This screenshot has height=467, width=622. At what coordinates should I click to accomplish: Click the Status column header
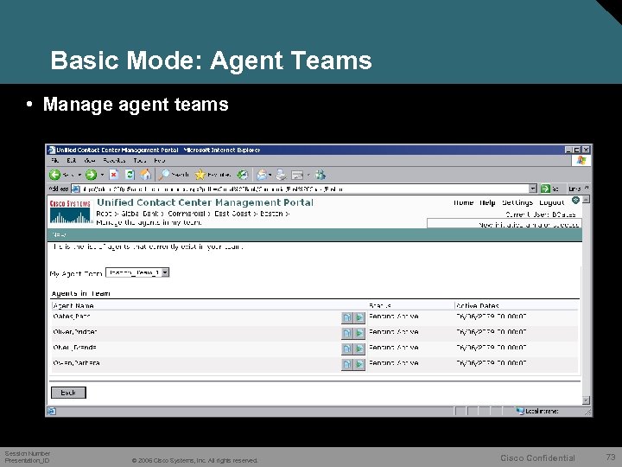coord(380,306)
